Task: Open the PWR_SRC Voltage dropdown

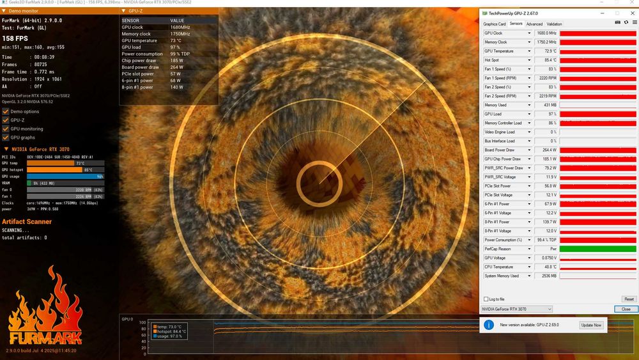Action: [x=529, y=176]
